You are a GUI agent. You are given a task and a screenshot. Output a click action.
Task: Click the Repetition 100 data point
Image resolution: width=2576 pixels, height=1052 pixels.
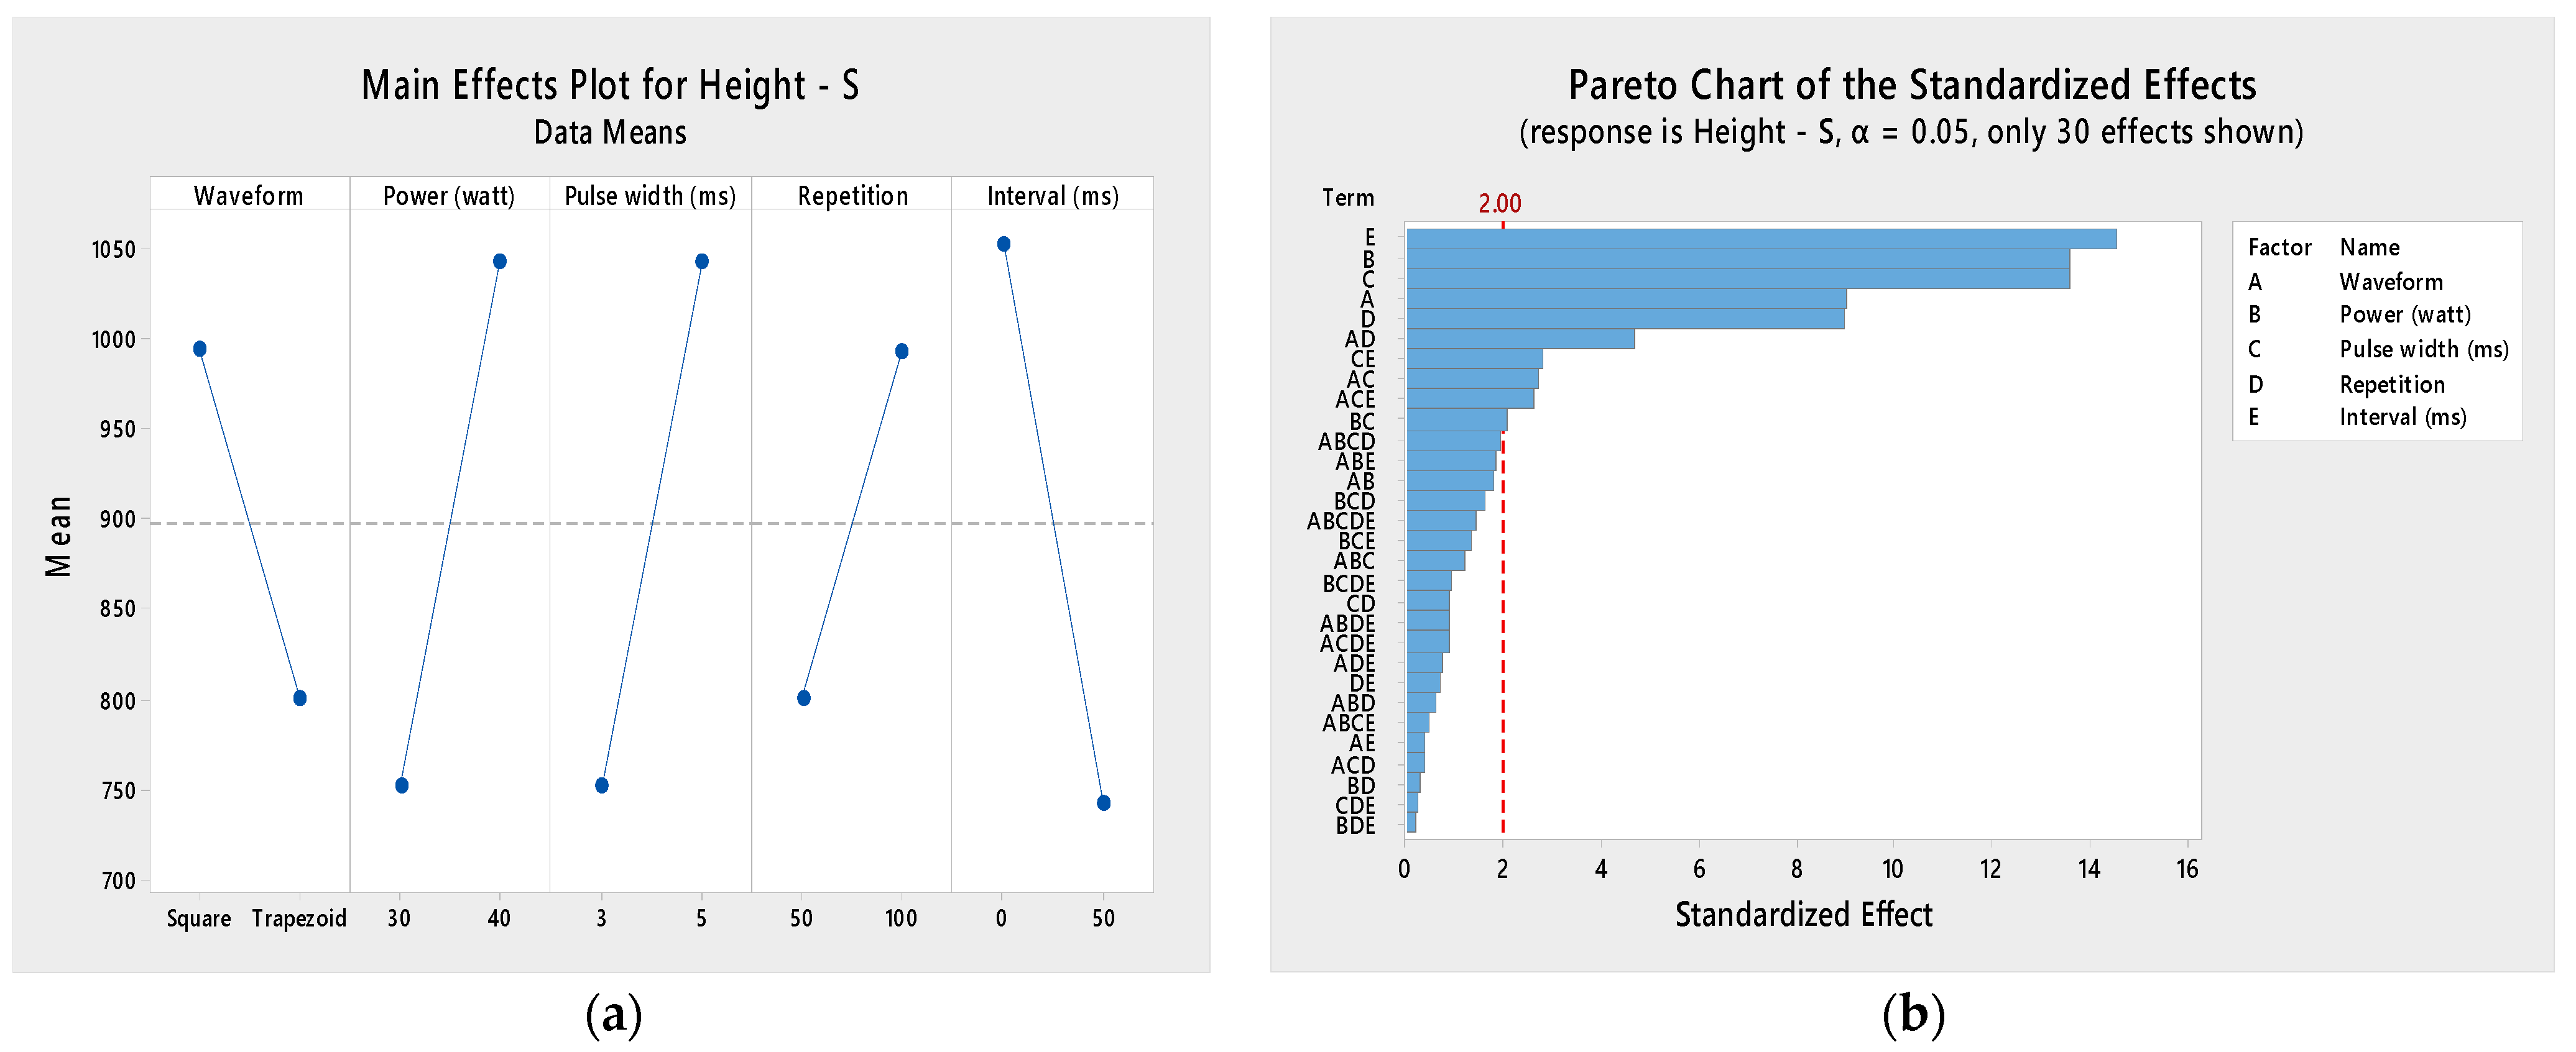pyautogui.click(x=902, y=352)
